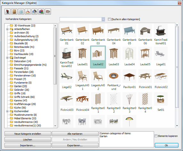183x151 pixels.
Task: Select the Büro (23) category
Action: click(x=19, y=50)
